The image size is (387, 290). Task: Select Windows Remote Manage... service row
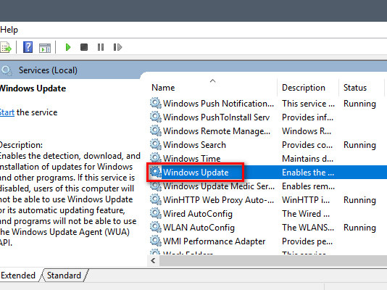[x=267, y=131]
